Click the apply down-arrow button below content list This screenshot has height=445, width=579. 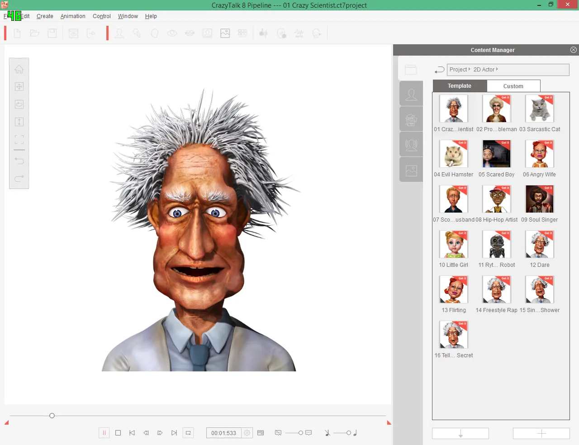click(x=460, y=433)
